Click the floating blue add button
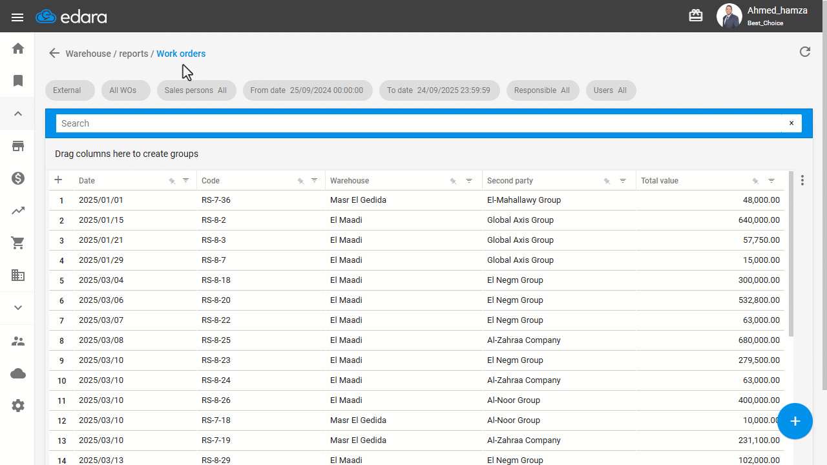The width and height of the screenshot is (827, 465). (x=795, y=421)
